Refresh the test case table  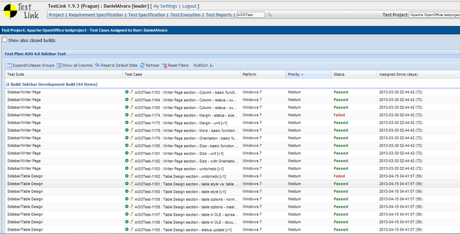141,65
